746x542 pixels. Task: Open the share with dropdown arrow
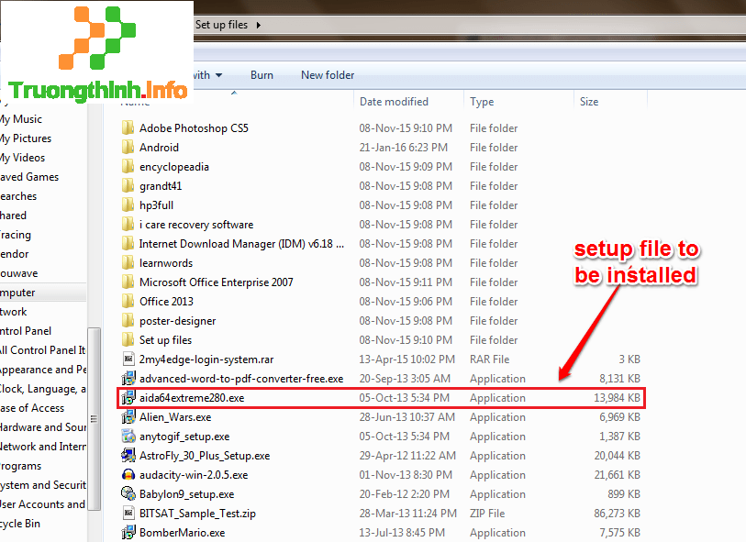pos(219,75)
